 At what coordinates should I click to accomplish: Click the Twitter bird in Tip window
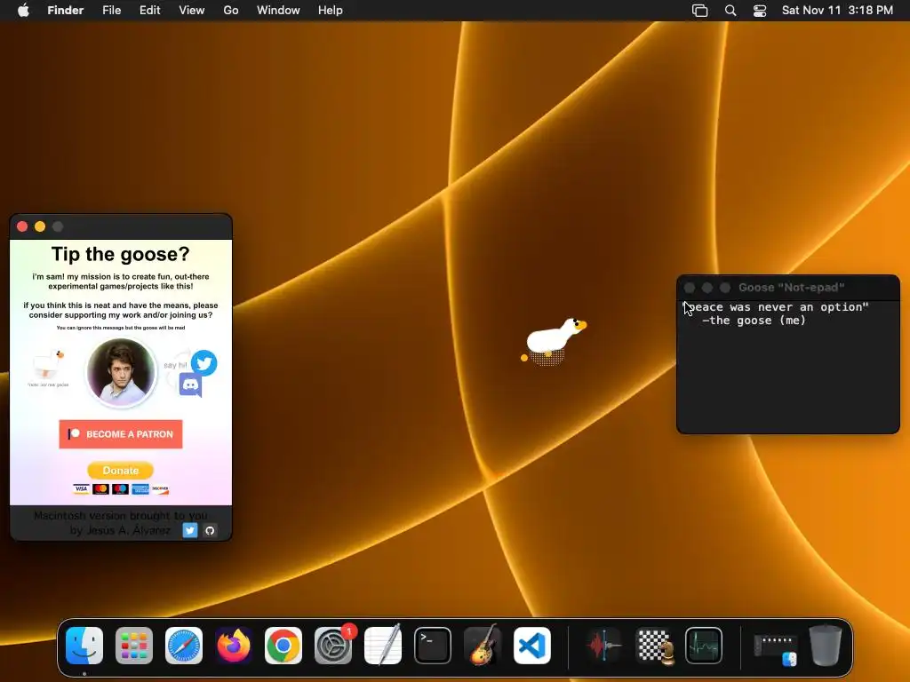coord(204,363)
